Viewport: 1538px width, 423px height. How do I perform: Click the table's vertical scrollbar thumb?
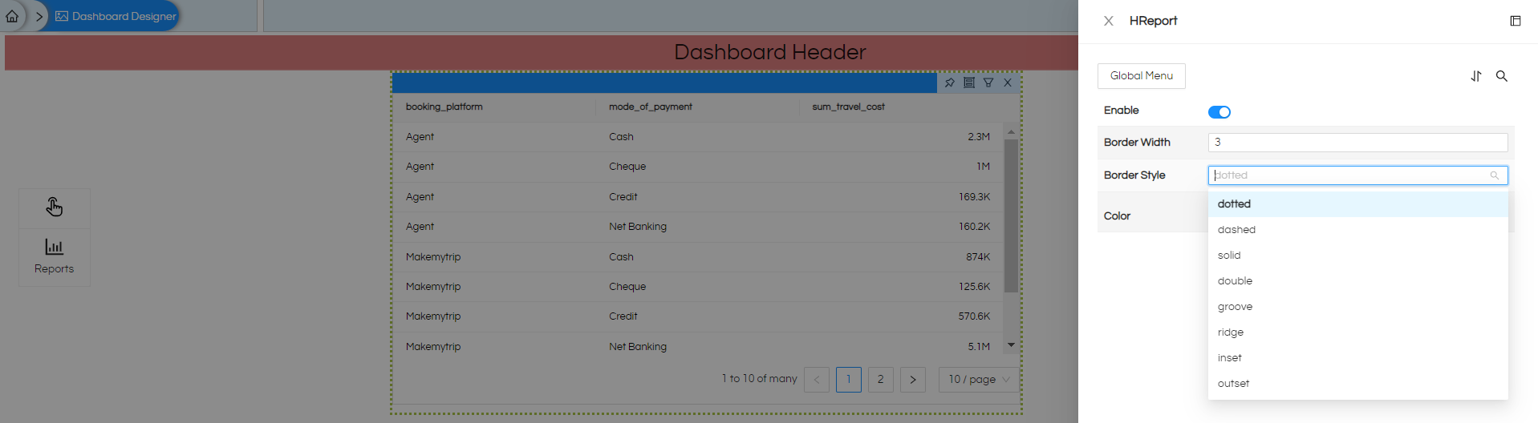click(1011, 216)
